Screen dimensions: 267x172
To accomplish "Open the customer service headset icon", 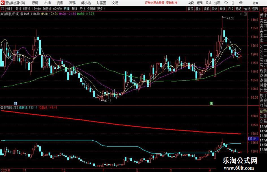I will [226, 3].
